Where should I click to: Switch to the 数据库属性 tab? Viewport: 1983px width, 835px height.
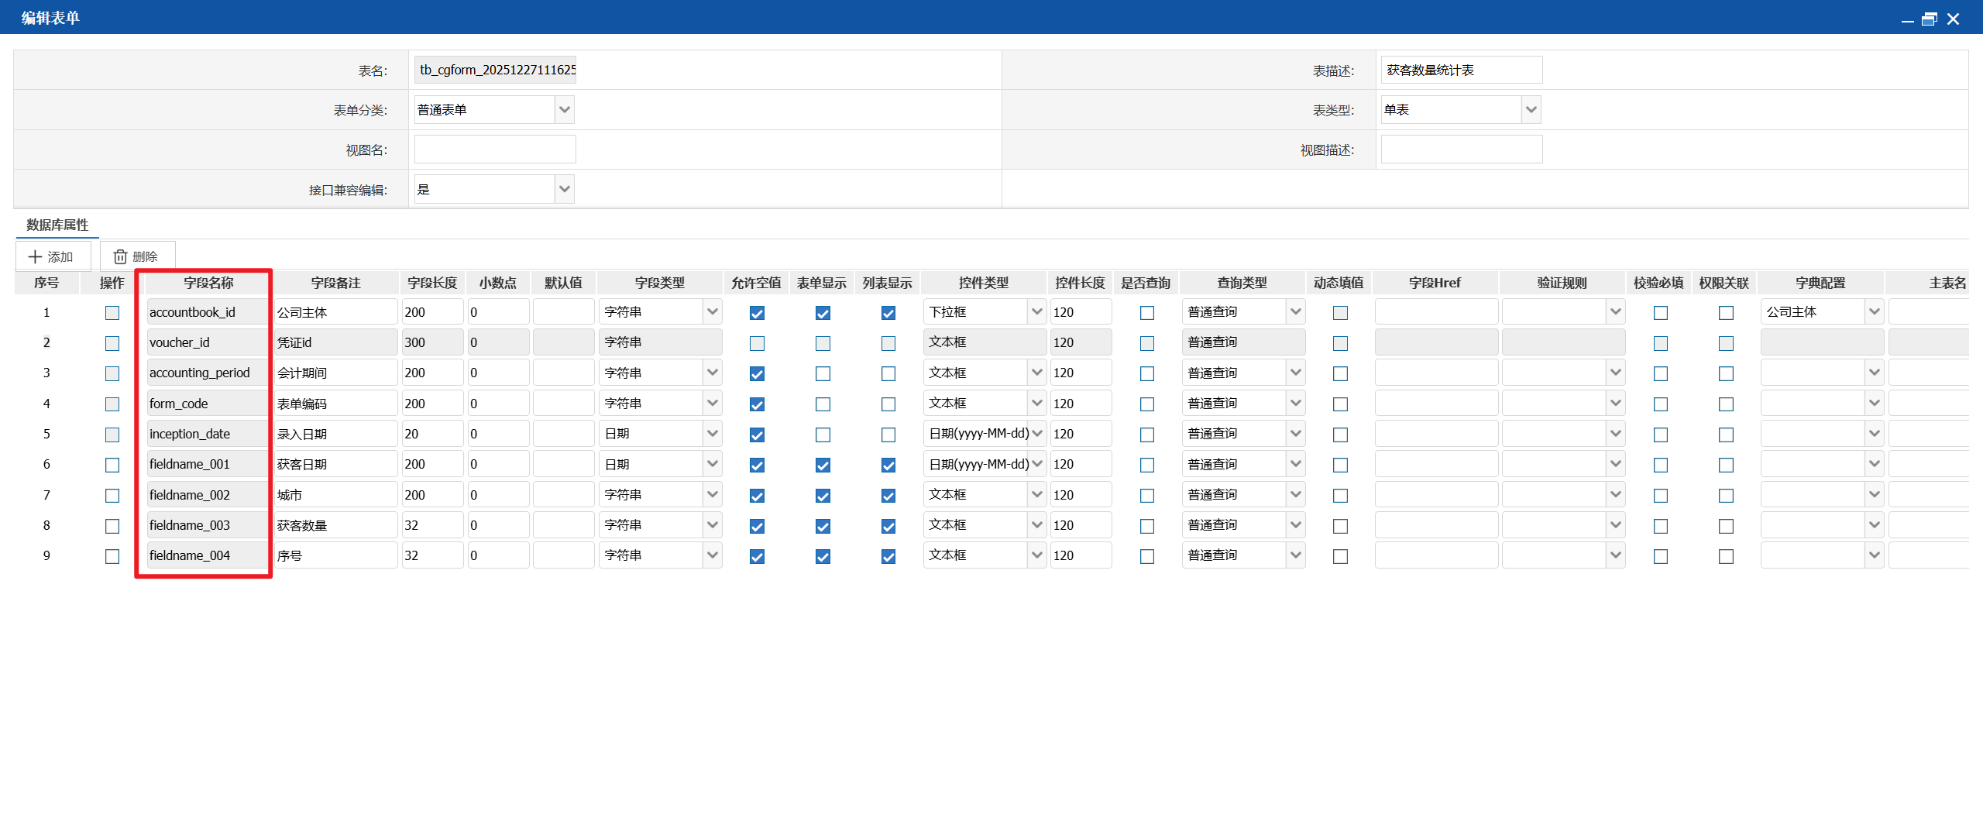(57, 225)
